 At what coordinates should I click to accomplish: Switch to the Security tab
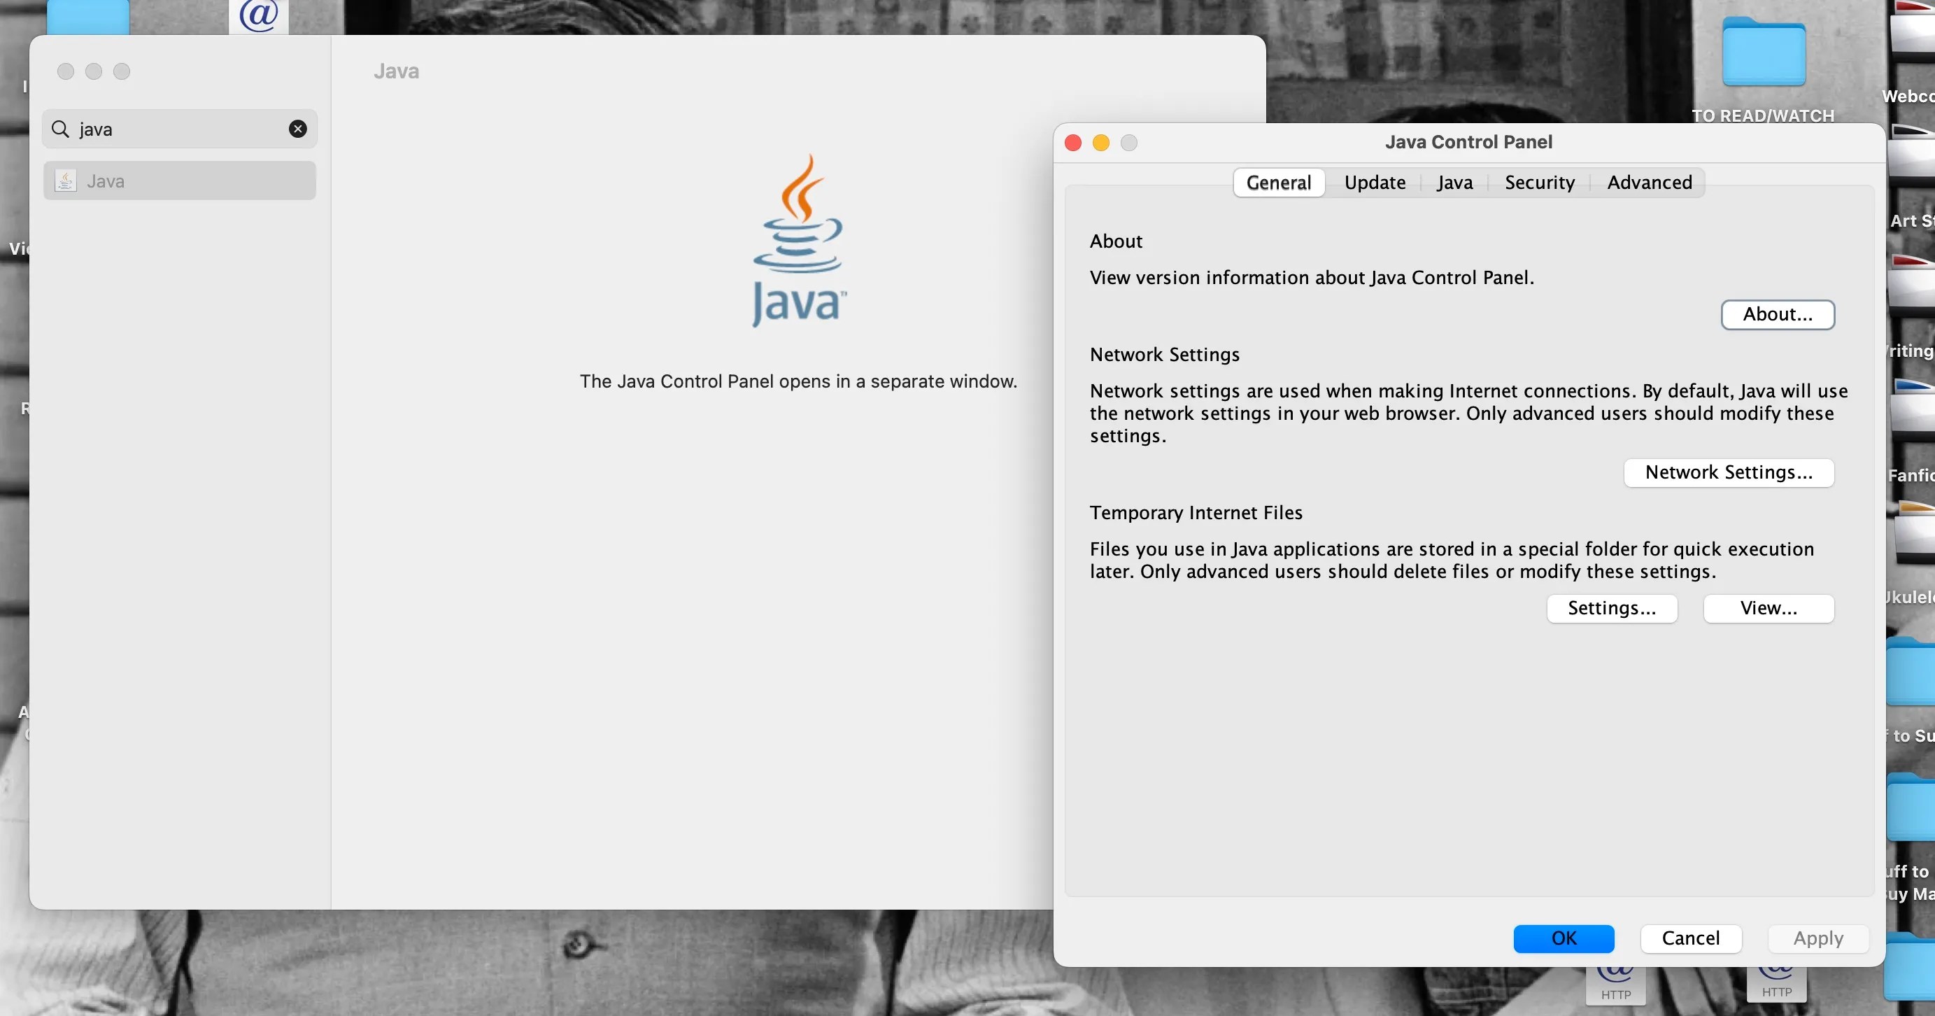tap(1539, 182)
